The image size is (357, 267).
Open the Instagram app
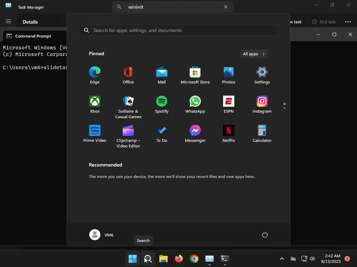pyautogui.click(x=262, y=104)
